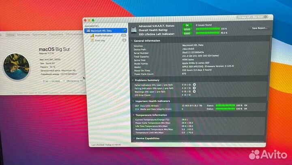Viewport: 292px width, 165px height.
Task: Click the Память 16 ГБ line
Action: click(48, 67)
